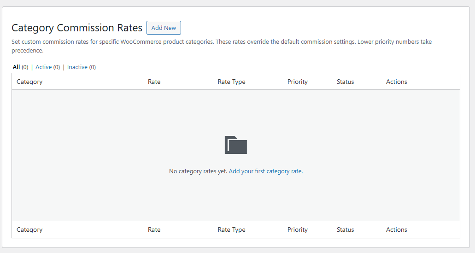Click the empty-state folder icon

(236, 145)
